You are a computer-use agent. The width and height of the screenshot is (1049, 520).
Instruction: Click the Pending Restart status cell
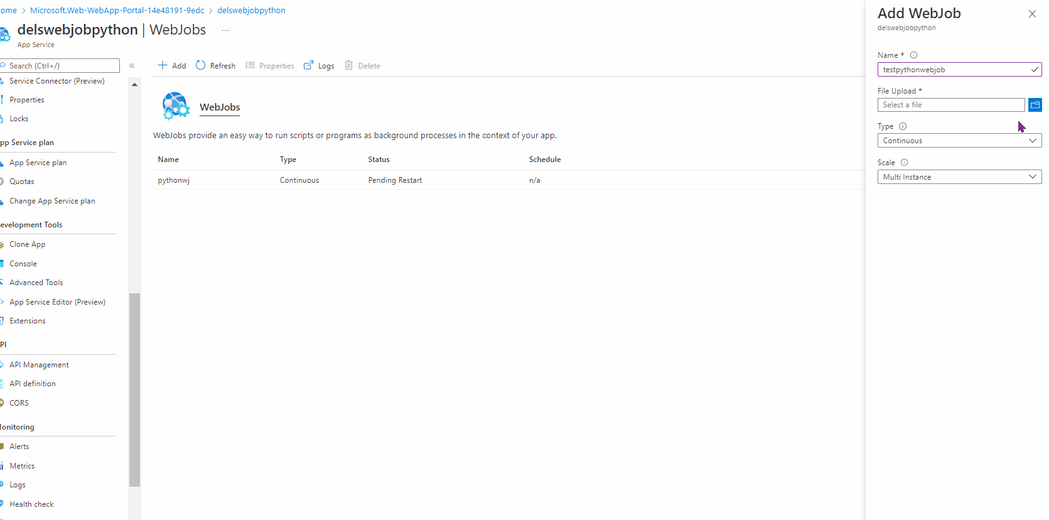tap(395, 180)
